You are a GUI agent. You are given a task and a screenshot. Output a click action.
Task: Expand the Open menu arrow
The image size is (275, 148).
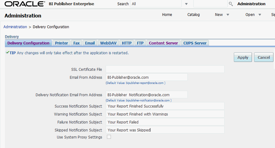tap(260, 15)
